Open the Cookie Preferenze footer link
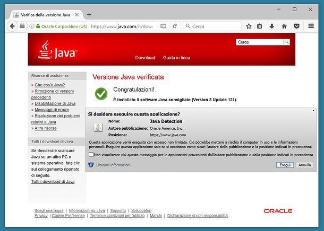 point(68,216)
